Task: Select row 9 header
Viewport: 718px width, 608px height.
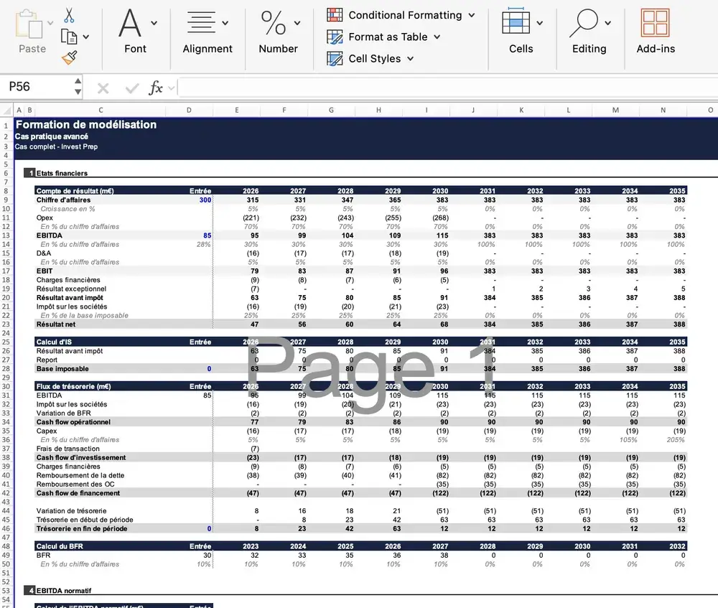Action: pos(6,200)
